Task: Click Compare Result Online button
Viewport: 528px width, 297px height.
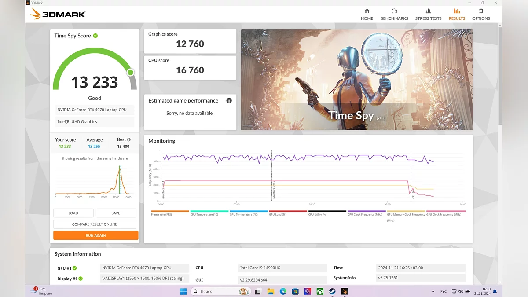Action: [x=95, y=224]
